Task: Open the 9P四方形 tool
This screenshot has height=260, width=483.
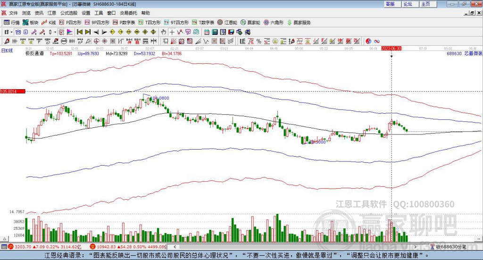Action: point(97,23)
